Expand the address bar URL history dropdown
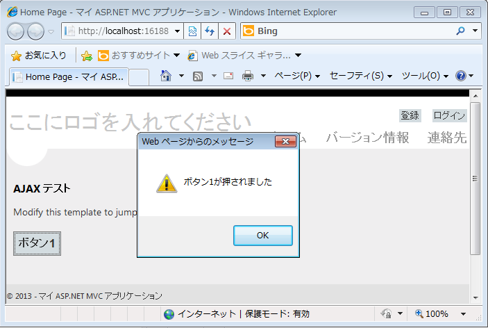The width and height of the screenshot is (488, 328). coord(177,31)
